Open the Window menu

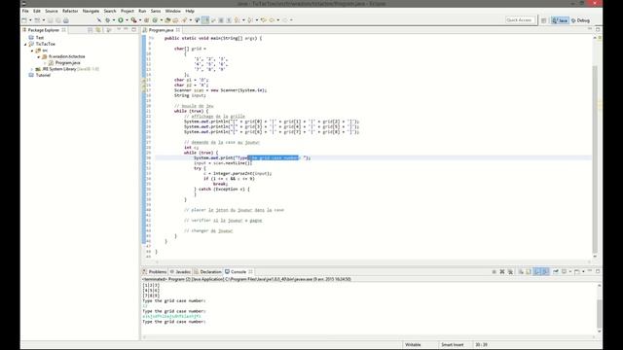173,11
